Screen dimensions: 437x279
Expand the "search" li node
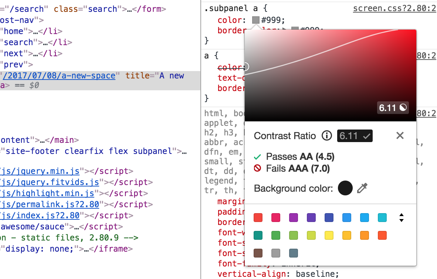45,43
